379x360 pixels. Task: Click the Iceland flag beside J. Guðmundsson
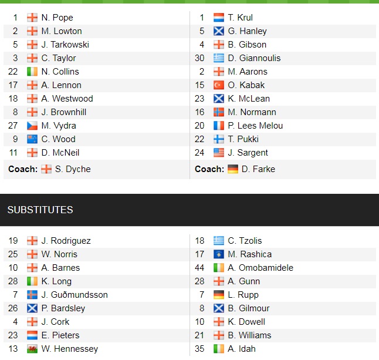pos(32,295)
